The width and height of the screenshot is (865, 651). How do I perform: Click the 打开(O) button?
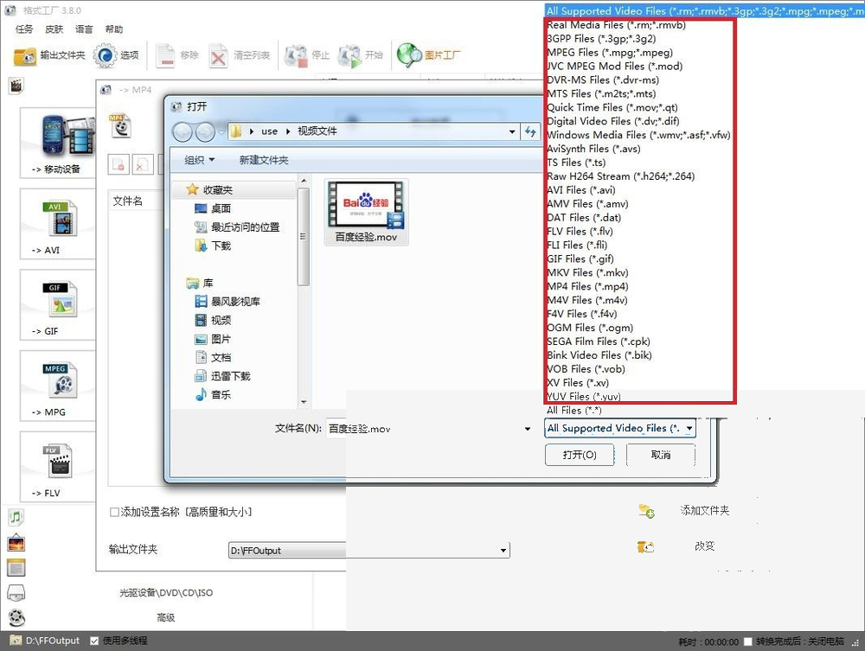[x=580, y=455]
